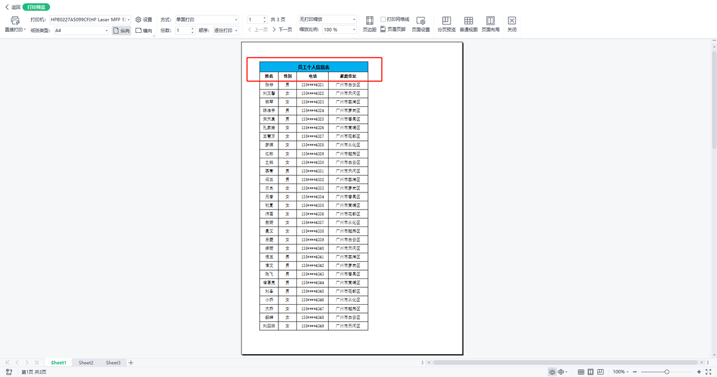
Task: Select 纵向 (portrait) orientation
Action: (120, 30)
